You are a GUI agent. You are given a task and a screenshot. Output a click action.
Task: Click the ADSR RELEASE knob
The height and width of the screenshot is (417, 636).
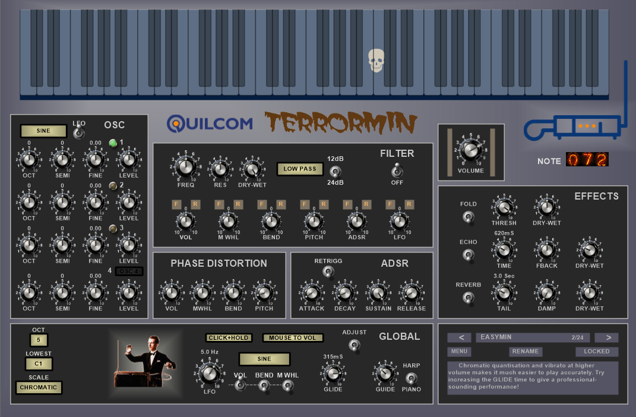coord(412,292)
